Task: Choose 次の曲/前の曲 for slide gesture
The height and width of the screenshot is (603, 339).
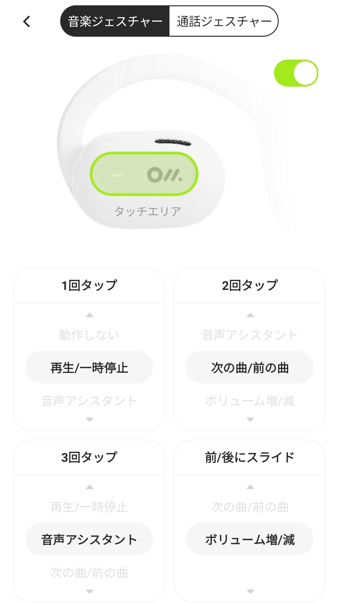Action: click(x=250, y=507)
